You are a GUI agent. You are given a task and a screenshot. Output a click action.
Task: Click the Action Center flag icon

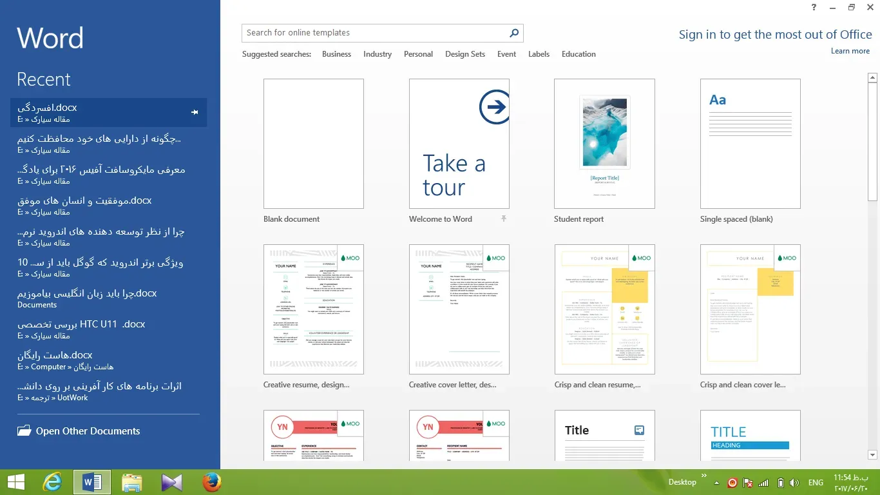748,483
